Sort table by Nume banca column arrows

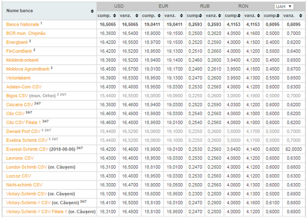92,11
